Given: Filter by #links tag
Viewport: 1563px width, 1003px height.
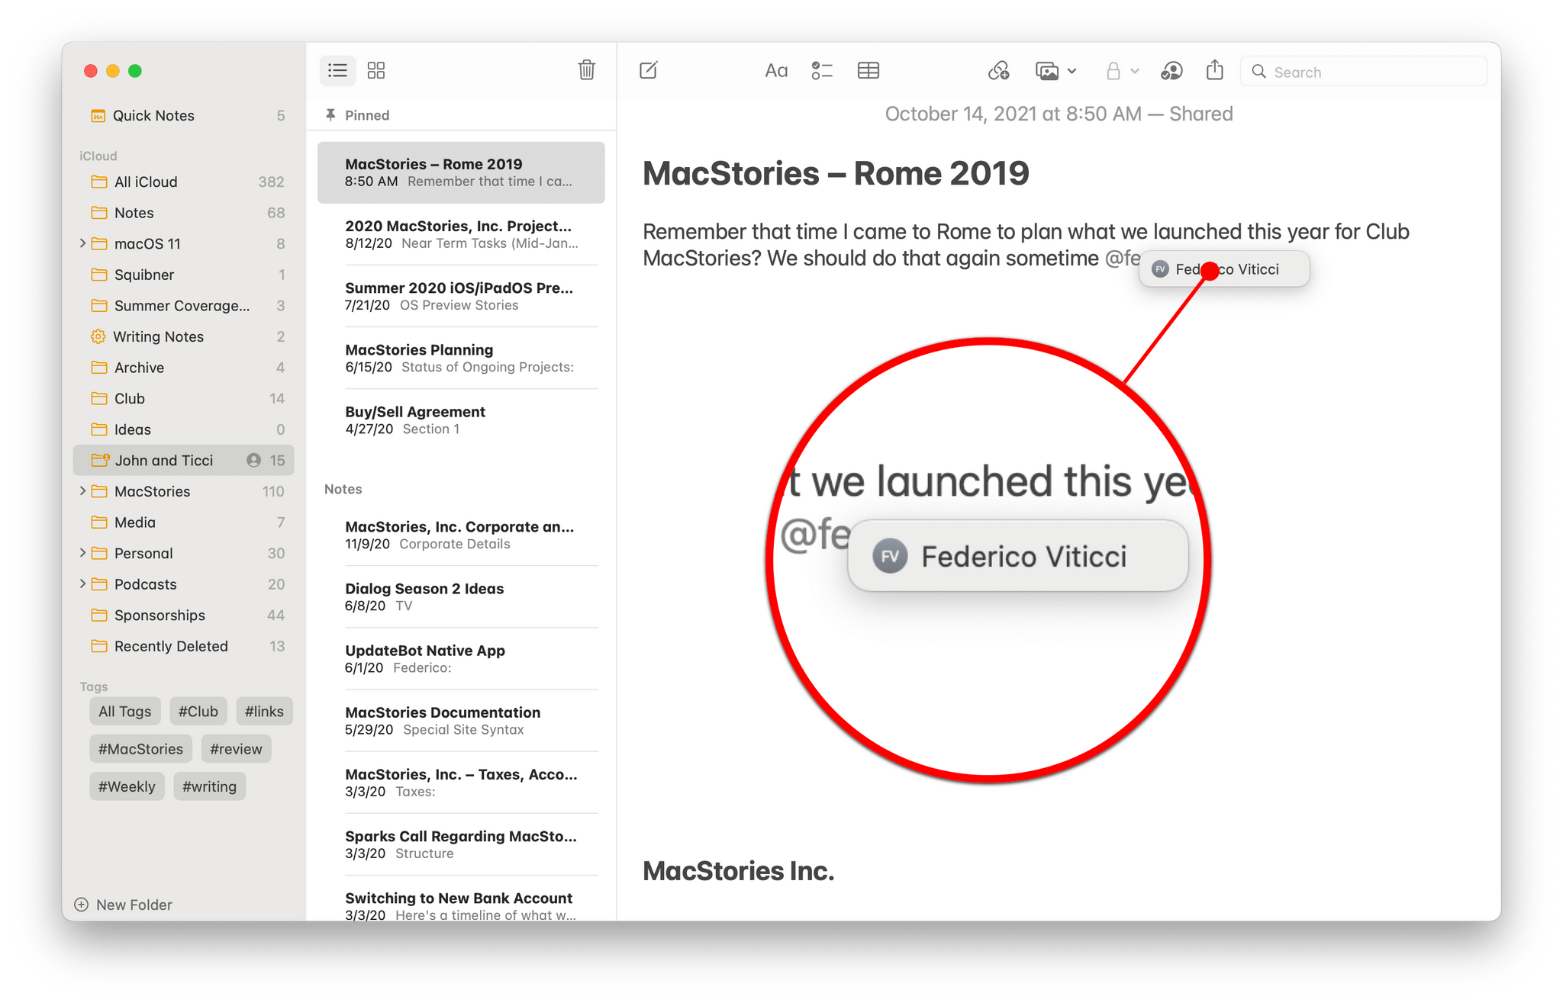Looking at the screenshot, I should click(x=264, y=711).
